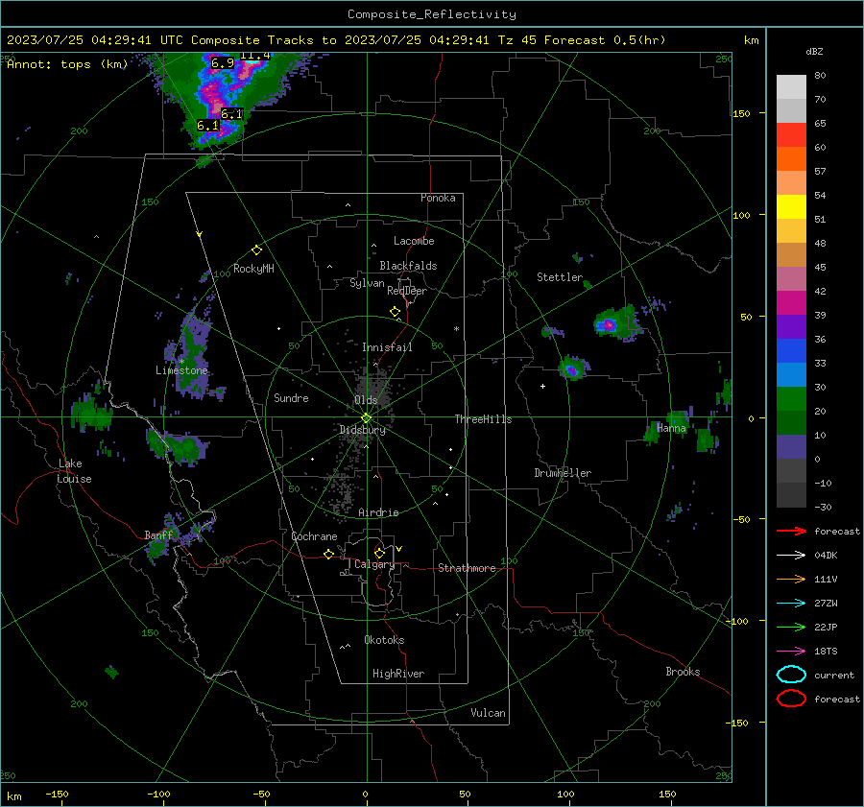Select the orange 111V arrow icon
Image resolution: width=864 pixels, height=807 pixels.
tap(791, 579)
